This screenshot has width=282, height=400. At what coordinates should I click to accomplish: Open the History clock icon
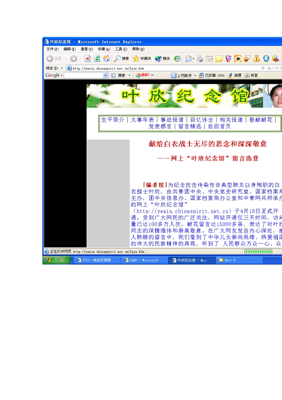(x=177, y=59)
